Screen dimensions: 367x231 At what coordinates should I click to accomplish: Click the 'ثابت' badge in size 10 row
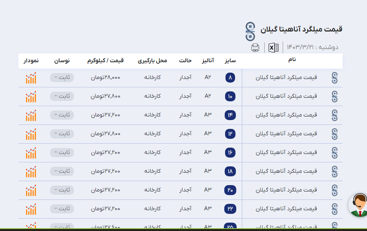(x=62, y=96)
